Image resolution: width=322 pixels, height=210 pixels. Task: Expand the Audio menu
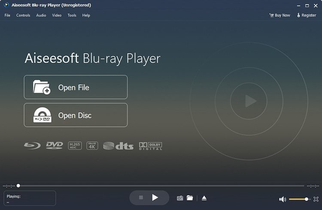click(41, 15)
